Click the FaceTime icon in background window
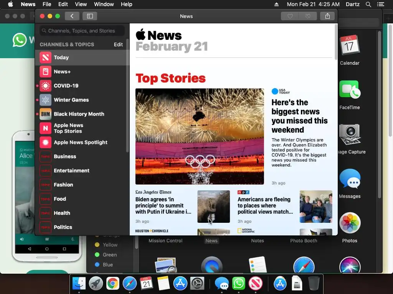 click(350, 90)
